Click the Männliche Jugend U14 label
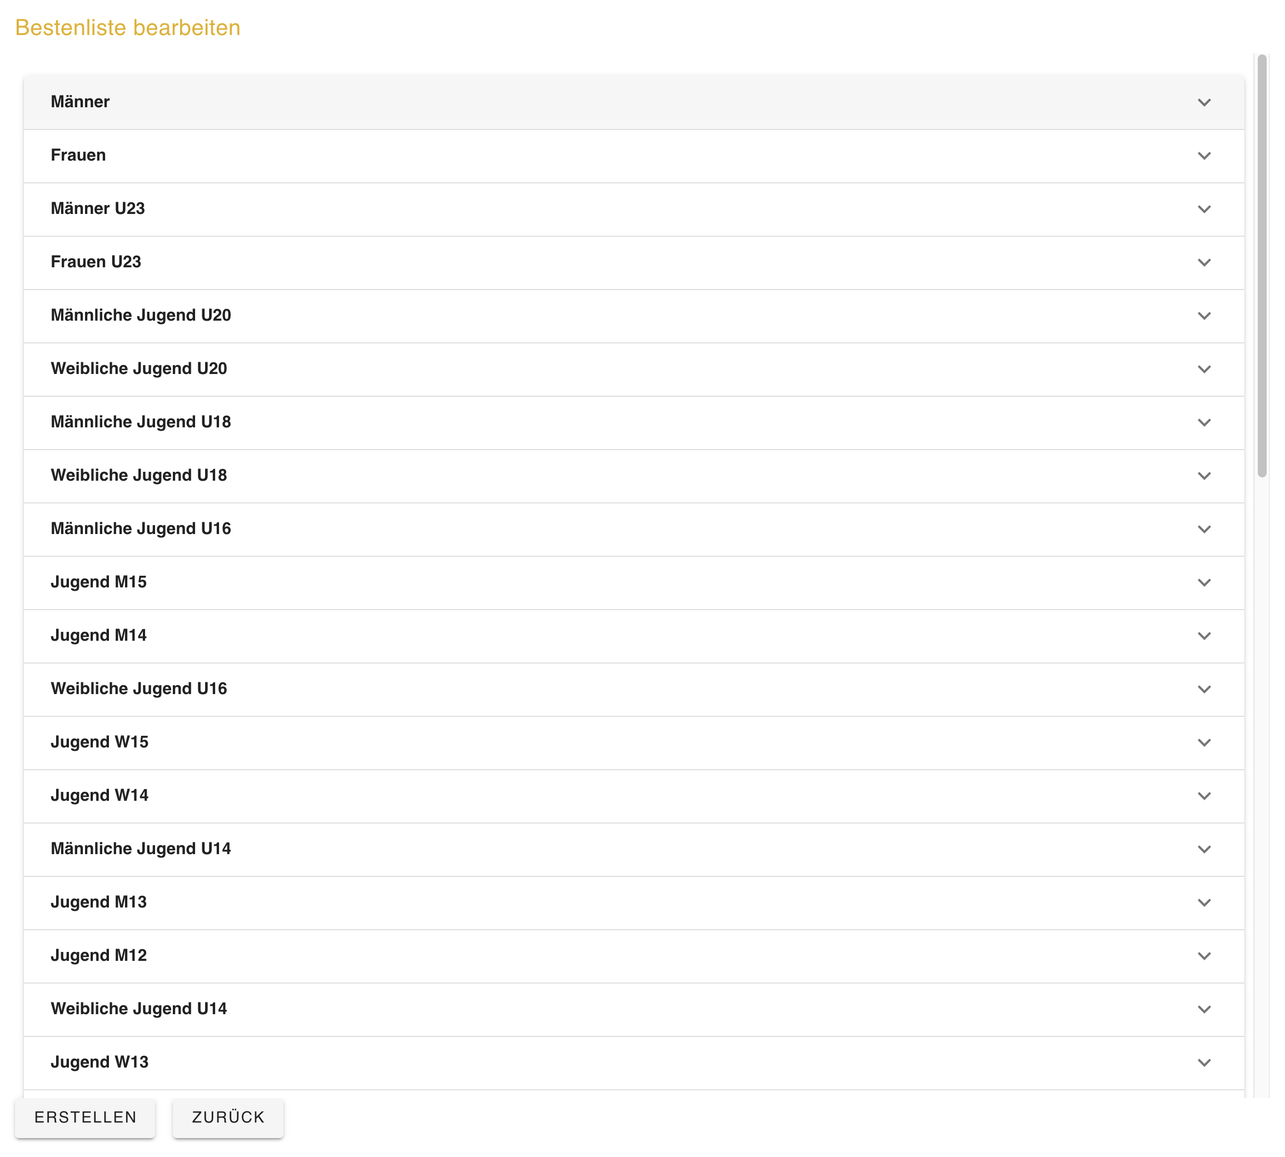The image size is (1285, 1157). click(x=141, y=849)
